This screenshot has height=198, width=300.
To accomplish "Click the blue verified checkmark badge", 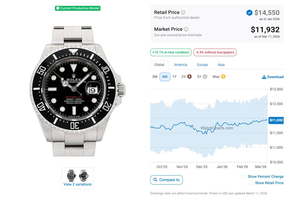I will pyautogui.click(x=249, y=12).
